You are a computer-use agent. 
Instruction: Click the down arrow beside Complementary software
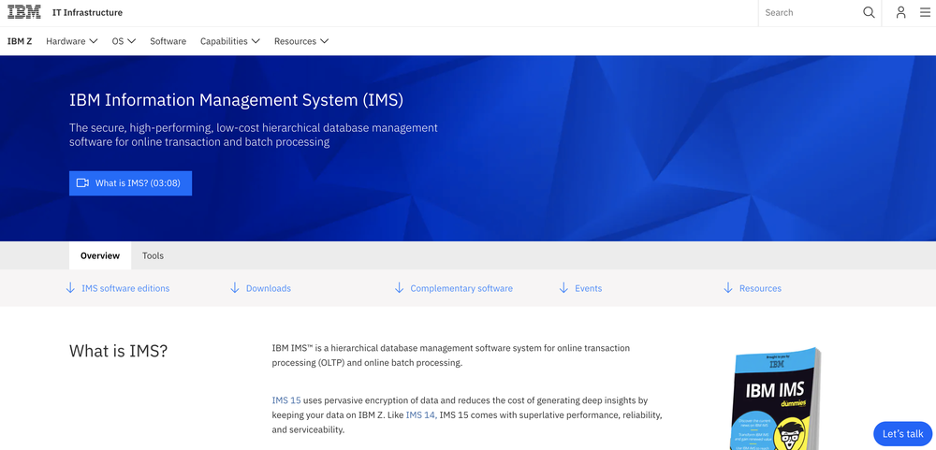[400, 288]
